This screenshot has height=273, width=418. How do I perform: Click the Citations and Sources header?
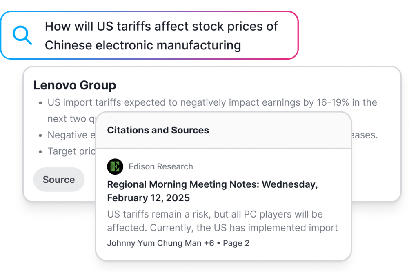coord(158,130)
